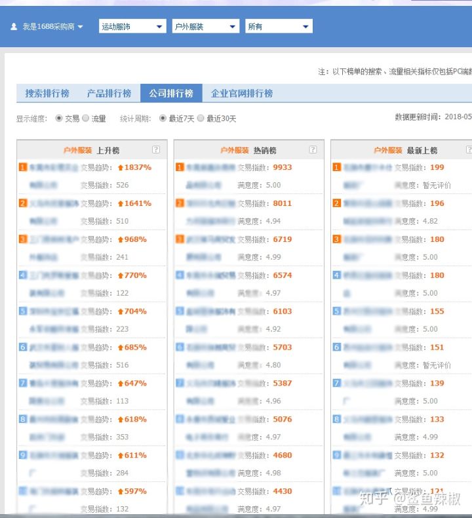Click rank 5 badge in 上升榜 list
Image resolution: width=472 pixels, height=518 pixels.
pyautogui.click(x=22, y=311)
